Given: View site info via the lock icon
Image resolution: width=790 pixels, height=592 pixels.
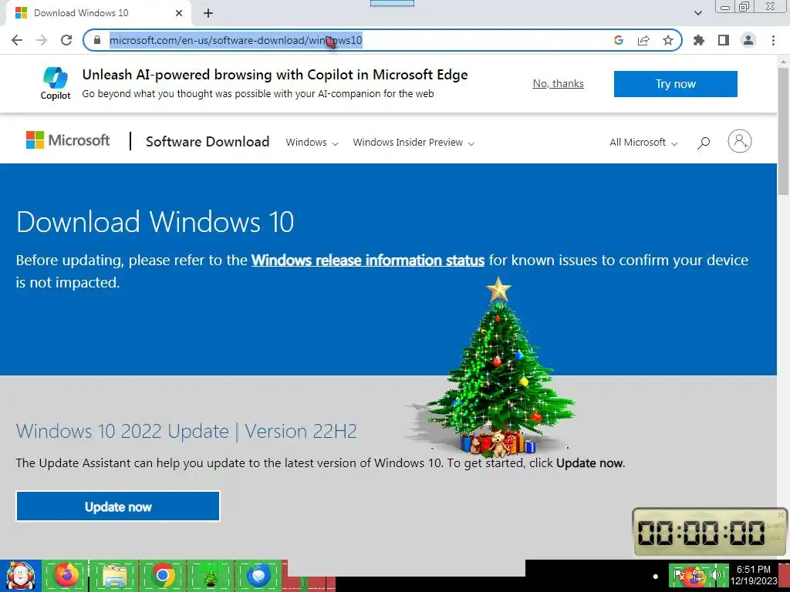Looking at the screenshot, I should [97, 40].
